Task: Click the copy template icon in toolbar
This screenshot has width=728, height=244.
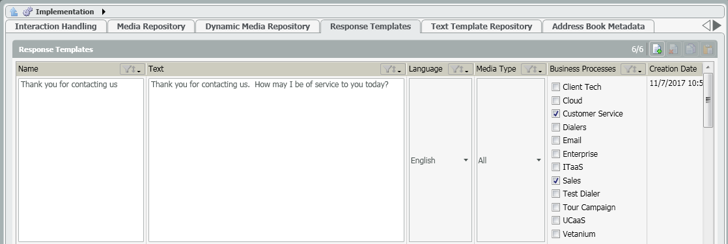Action: [691, 49]
